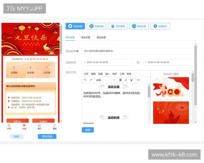Click the 在线报名 button in preview
This screenshot has height=163, width=204.
tap(44, 121)
